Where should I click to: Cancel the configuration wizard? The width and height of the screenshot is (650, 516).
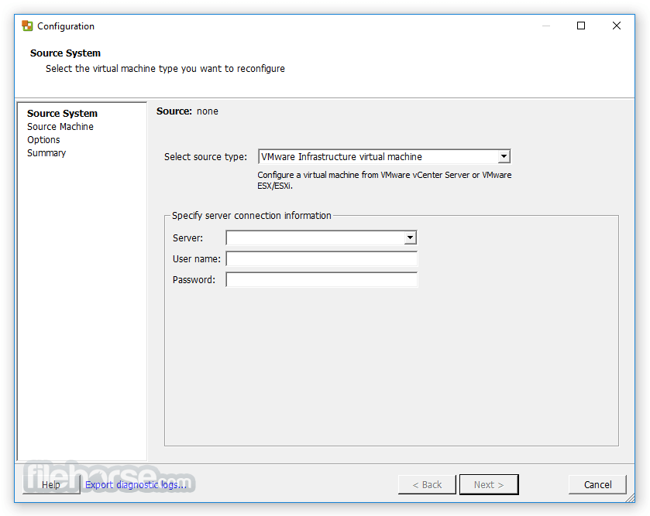click(597, 484)
